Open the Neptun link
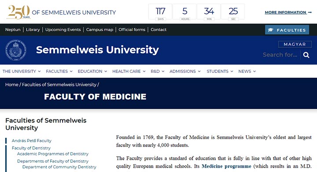 tap(13, 29)
